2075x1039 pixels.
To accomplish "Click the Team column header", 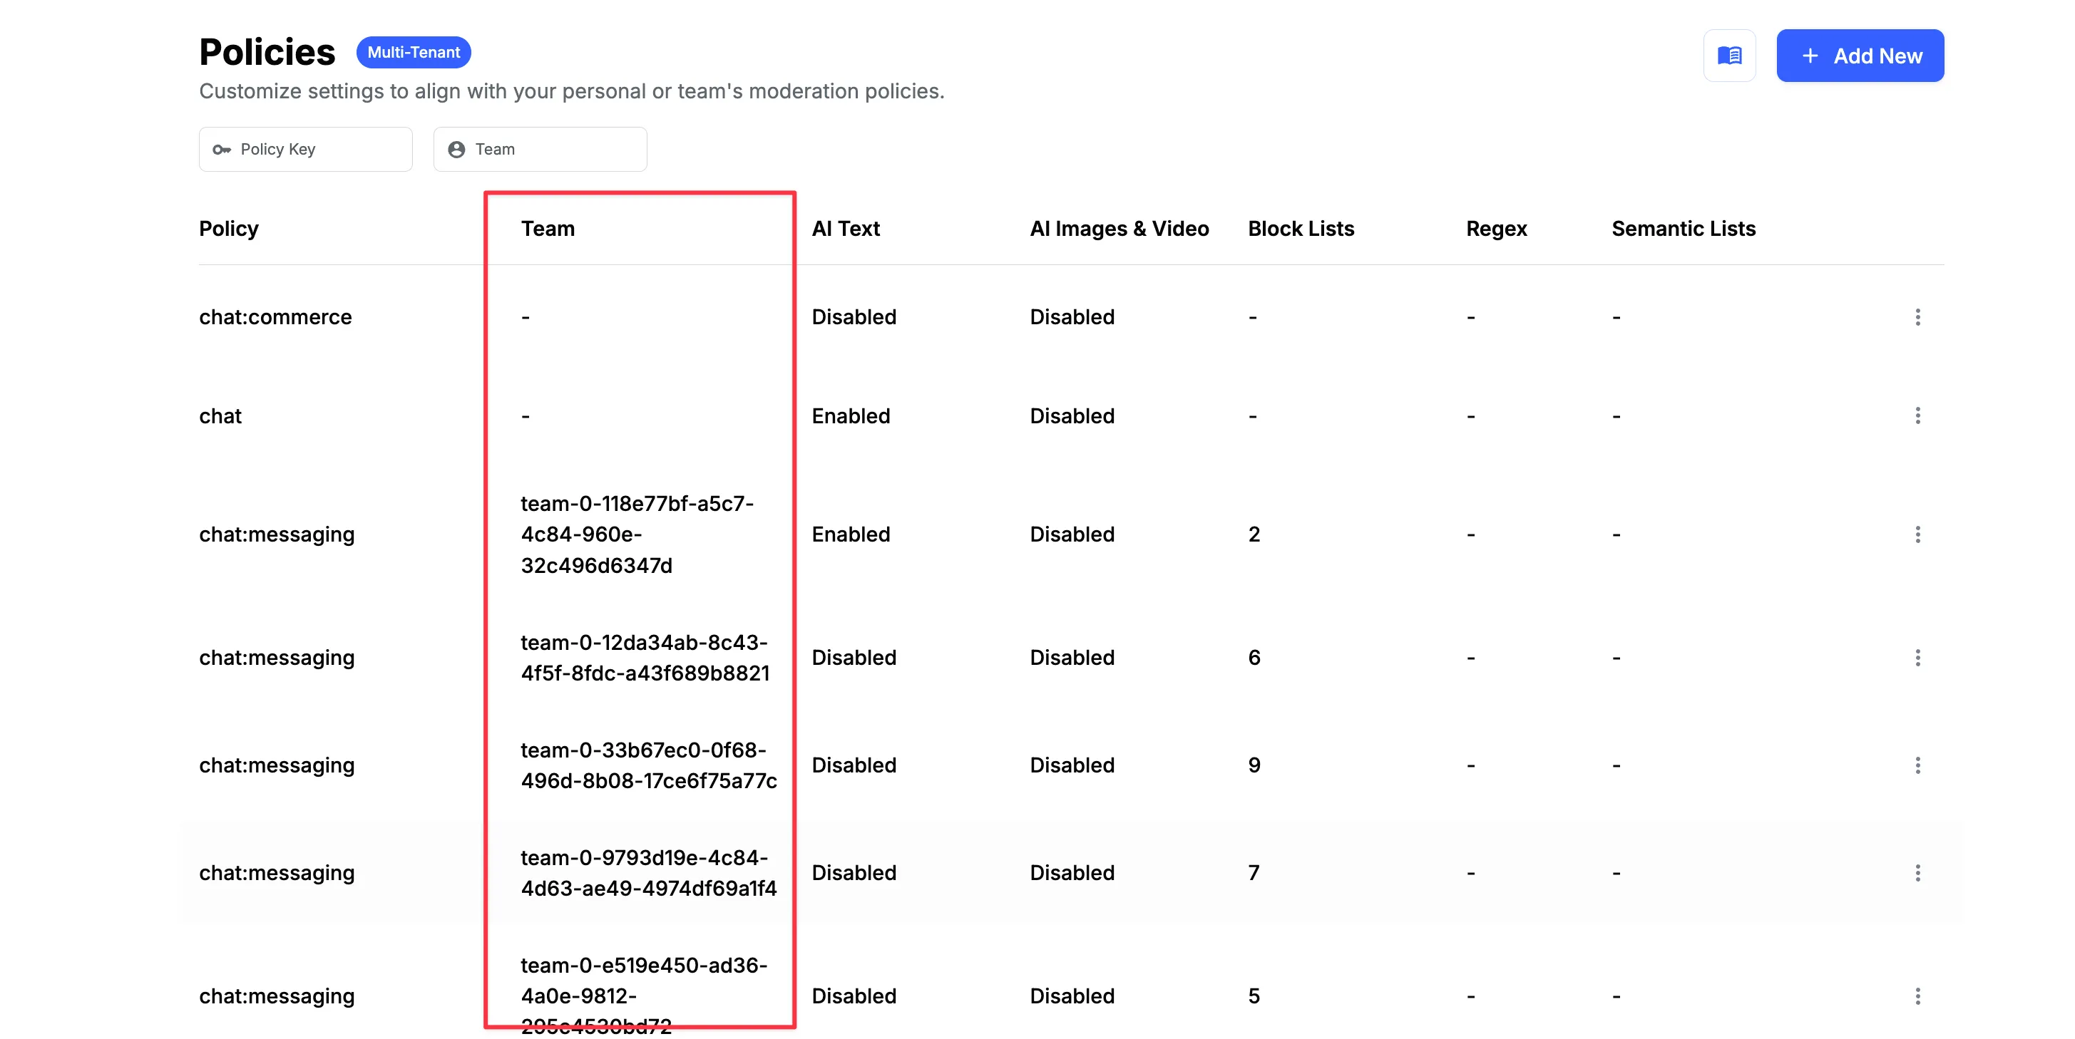I will [548, 229].
